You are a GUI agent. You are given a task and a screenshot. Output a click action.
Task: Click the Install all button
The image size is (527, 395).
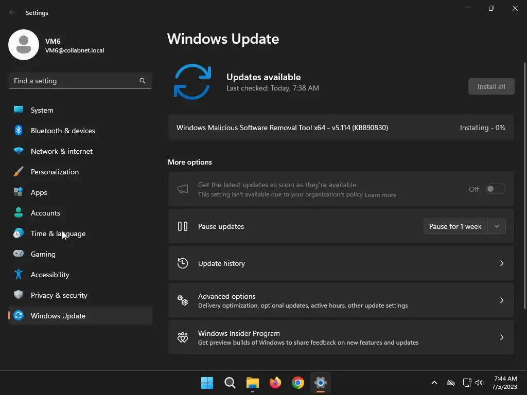491,86
